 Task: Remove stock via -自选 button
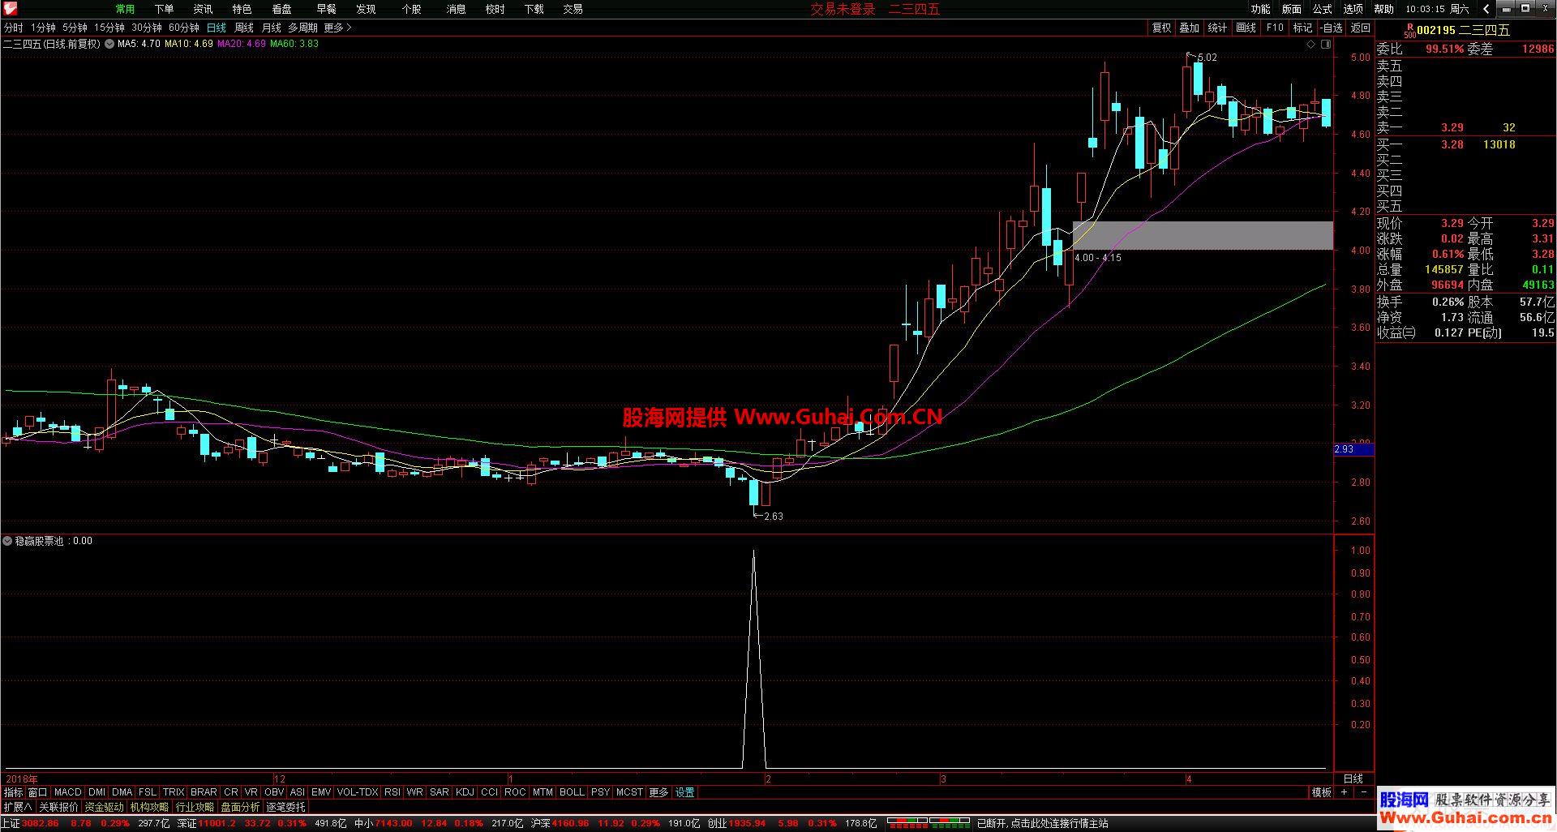(1332, 28)
